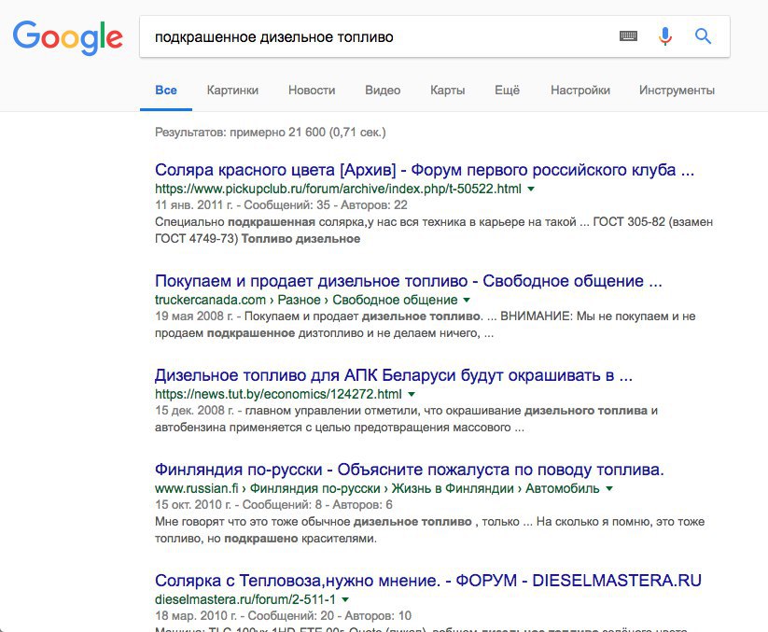The height and width of the screenshot is (632, 768).
Task: Click the Google logo
Action: (x=67, y=37)
